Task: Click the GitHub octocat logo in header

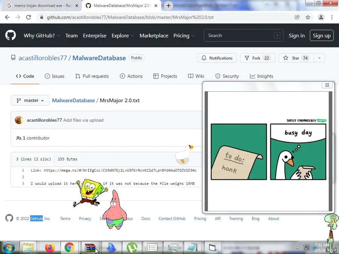Action: (11, 35)
